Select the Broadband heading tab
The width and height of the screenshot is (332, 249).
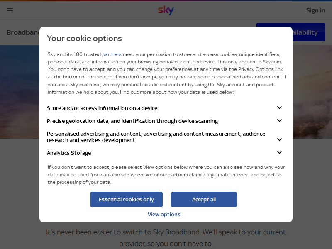[x=23, y=32]
